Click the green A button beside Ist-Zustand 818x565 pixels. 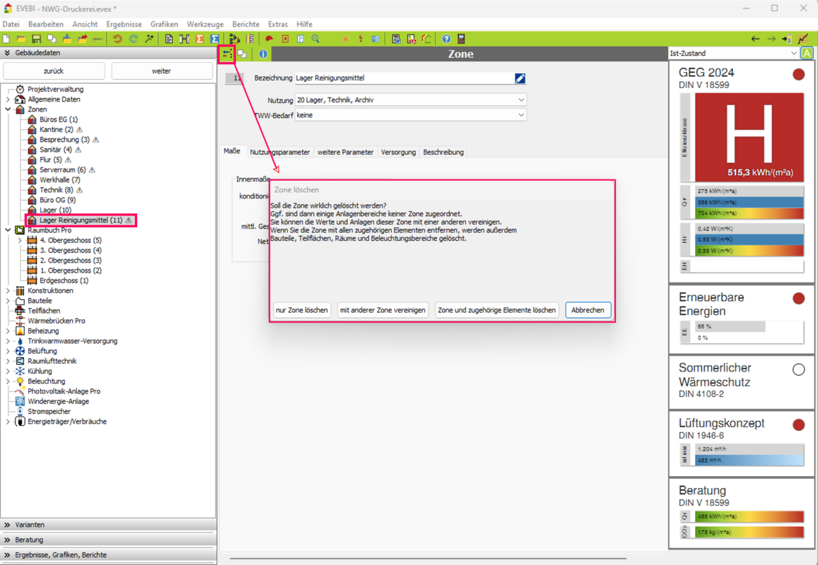tap(807, 54)
